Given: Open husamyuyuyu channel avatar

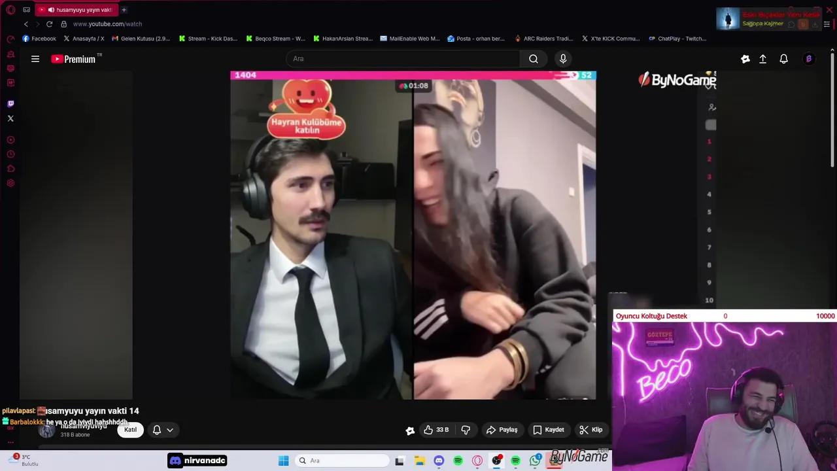Looking at the screenshot, I should pos(46,430).
